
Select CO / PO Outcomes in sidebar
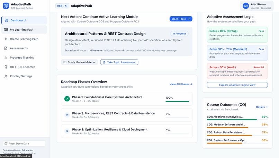click(24, 67)
